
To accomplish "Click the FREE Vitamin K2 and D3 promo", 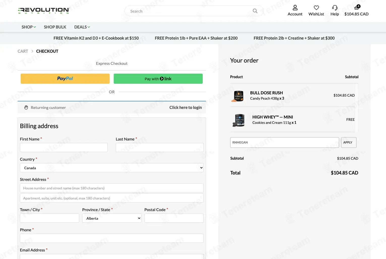I will (x=96, y=38).
